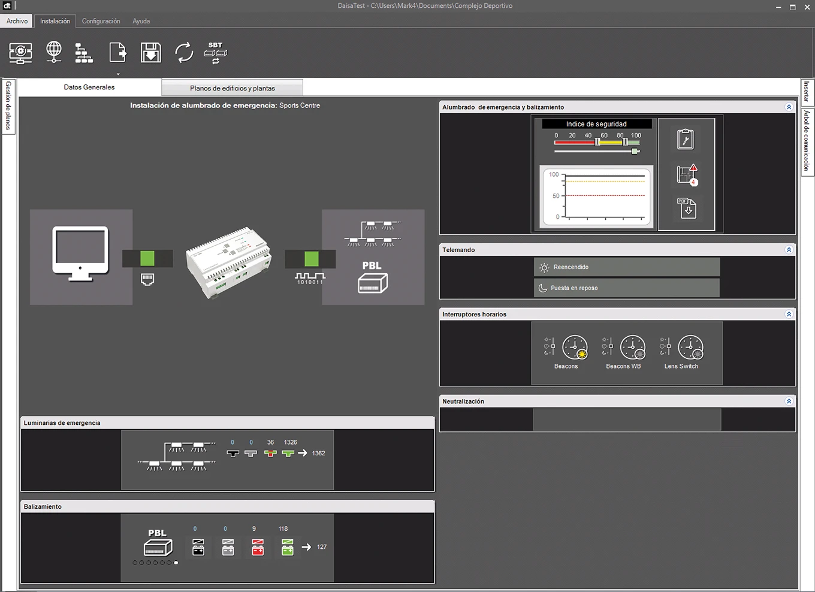The image size is (815, 592).
Task: Toggle the Lens Switch timer
Action: click(x=681, y=352)
